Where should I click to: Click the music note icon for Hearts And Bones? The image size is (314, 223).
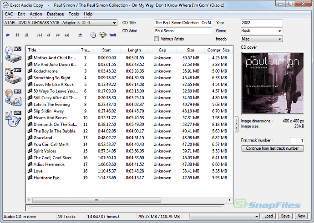30,117
